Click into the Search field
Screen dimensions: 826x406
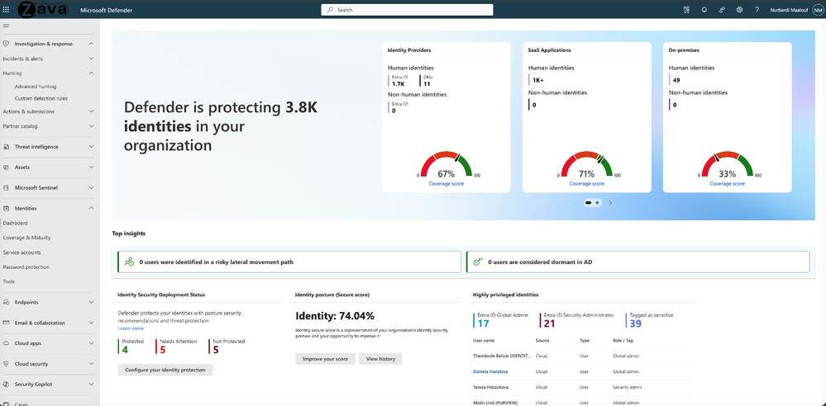(x=407, y=9)
